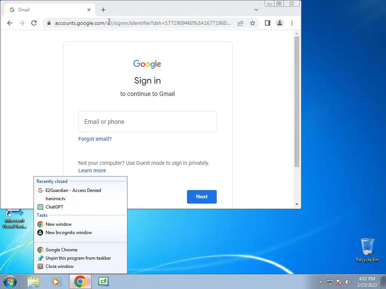Click the Chrome taskbar button
The image size is (386, 289).
coord(80,281)
